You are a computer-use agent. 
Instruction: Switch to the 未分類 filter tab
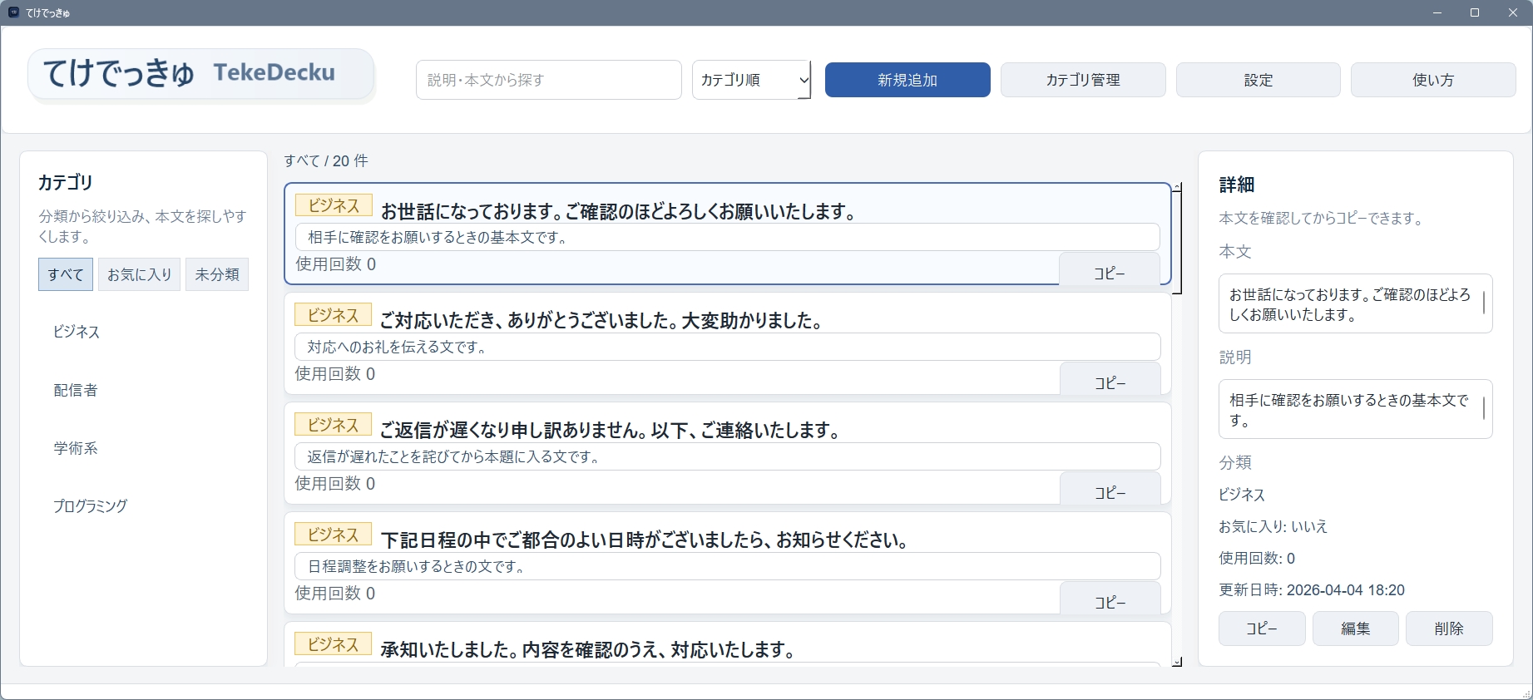point(217,274)
